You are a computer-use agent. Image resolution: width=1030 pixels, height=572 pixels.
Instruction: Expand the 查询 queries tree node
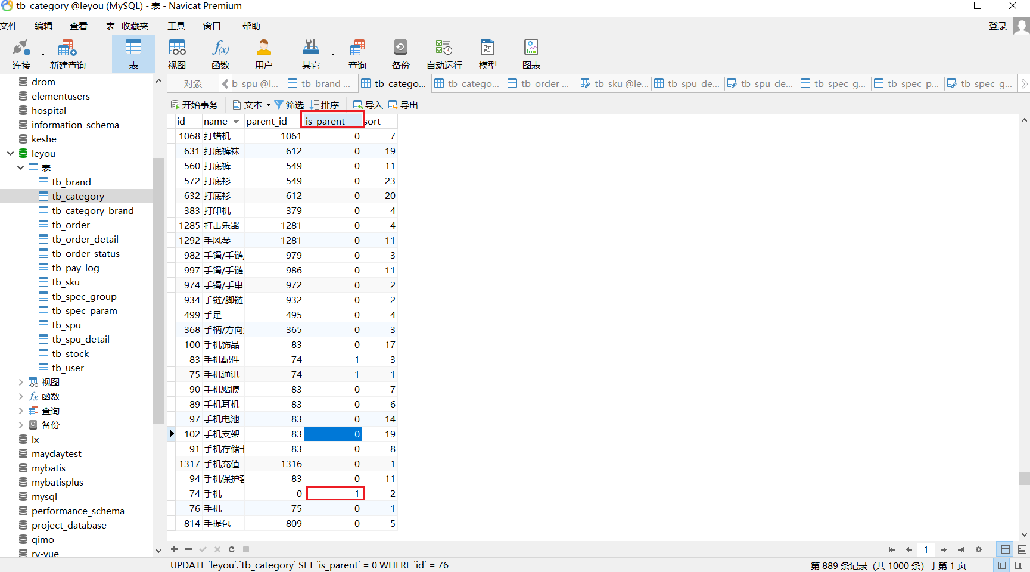pos(20,411)
